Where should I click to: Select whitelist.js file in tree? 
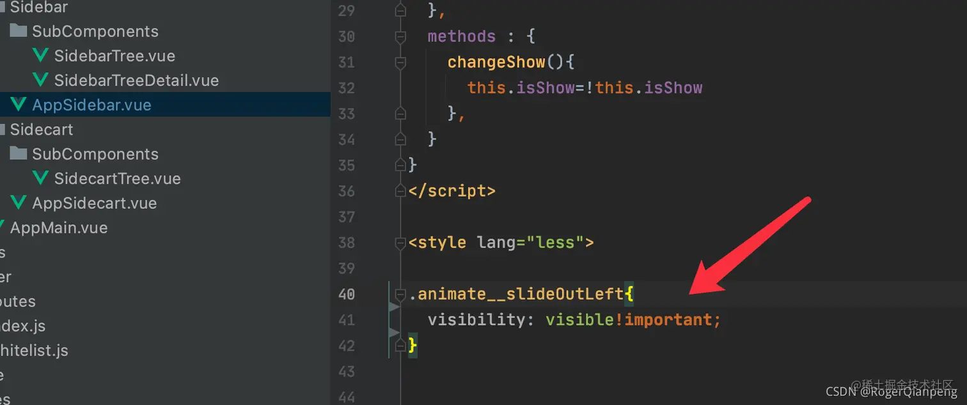pyautogui.click(x=34, y=351)
